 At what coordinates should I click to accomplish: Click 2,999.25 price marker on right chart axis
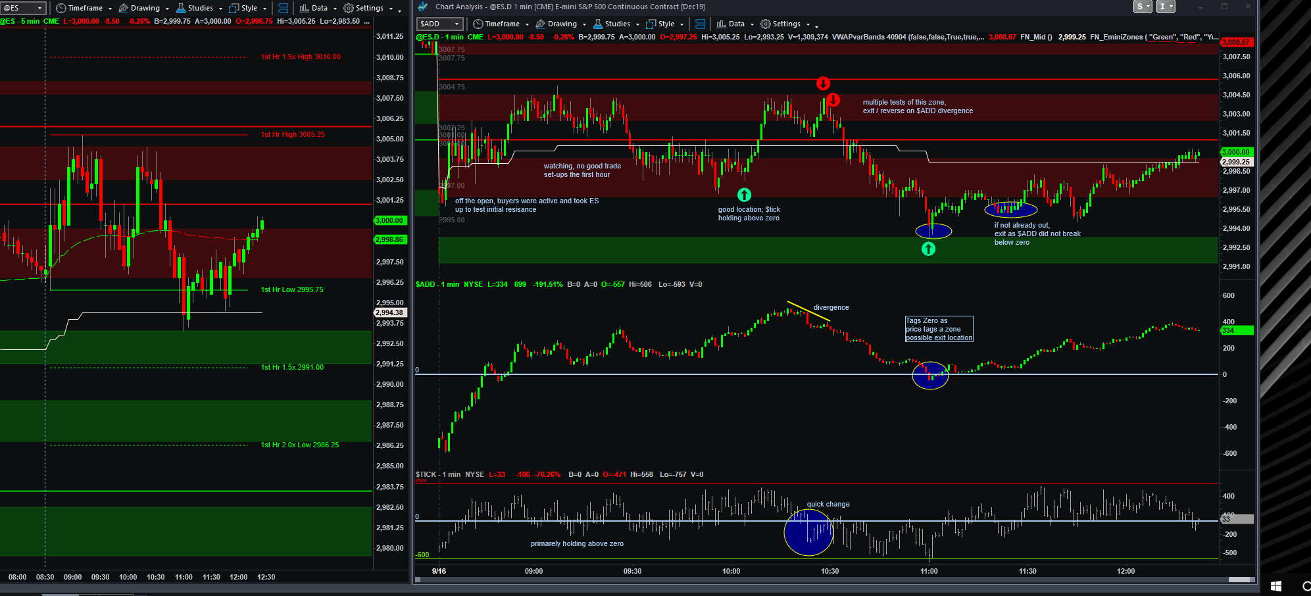[1237, 162]
